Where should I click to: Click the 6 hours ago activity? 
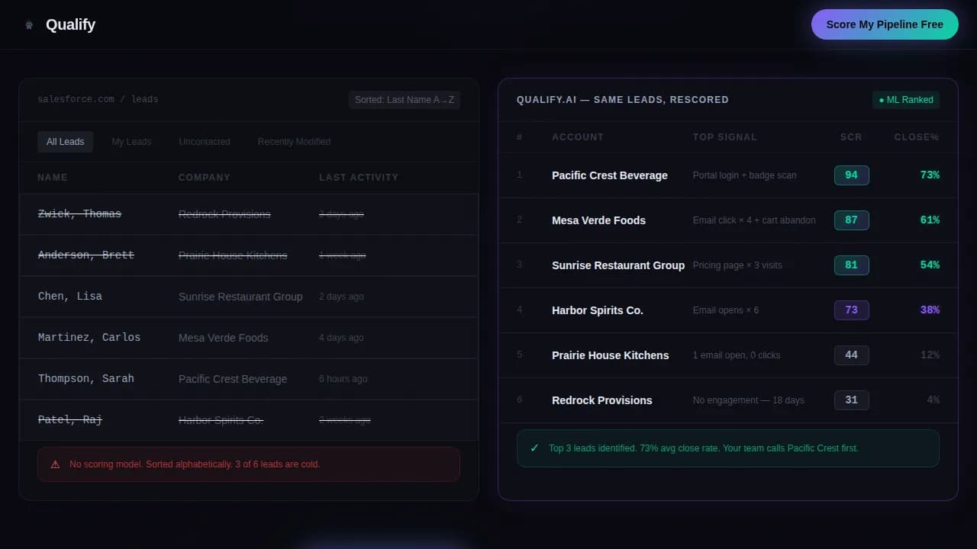click(343, 379)
